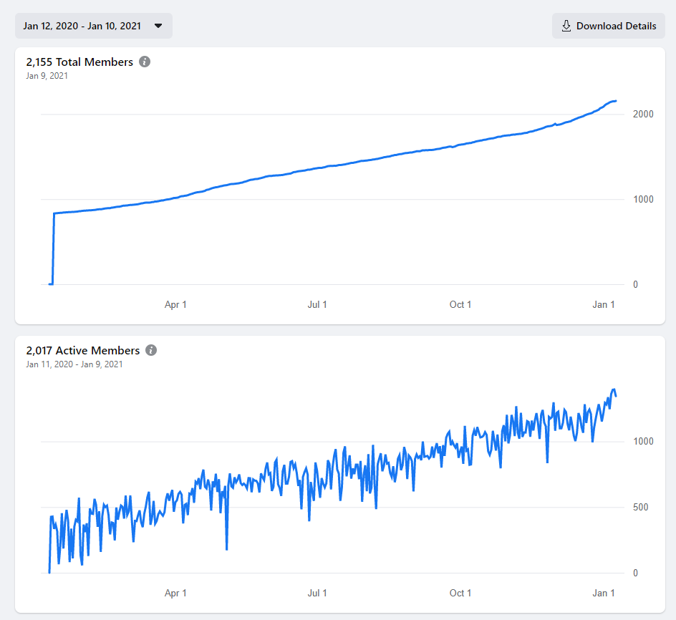676x620 pixels.
Task: Click the Oct 1 label on Total Members chart
Action: [x=460, y=304]
